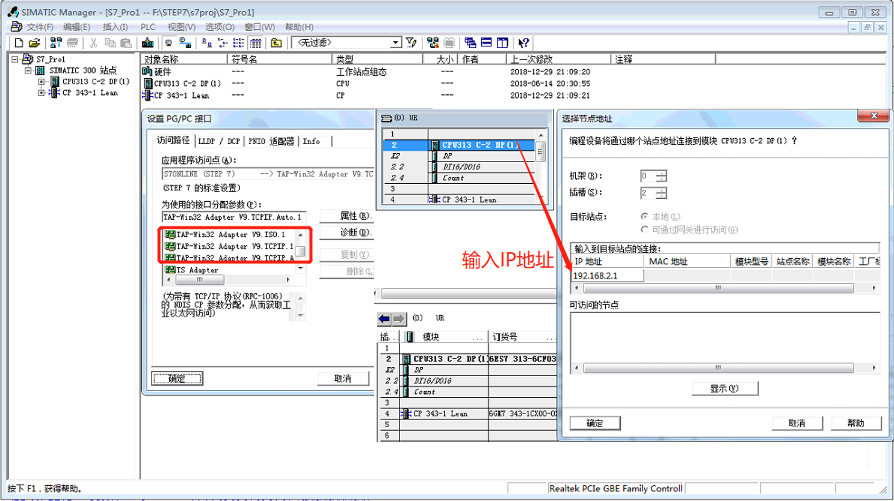Click the Tile windows horizontally icon
This screenshot has width=894, height=501.
click(x=486, y=43)
